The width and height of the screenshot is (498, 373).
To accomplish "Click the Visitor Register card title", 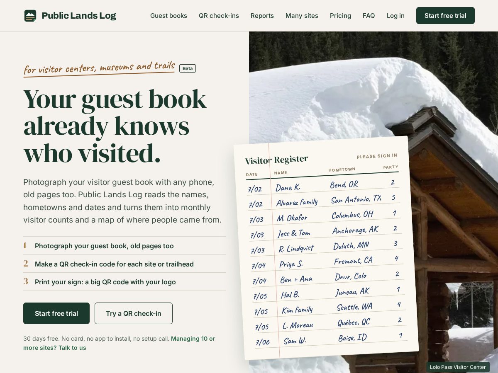I will coord(276,160).
